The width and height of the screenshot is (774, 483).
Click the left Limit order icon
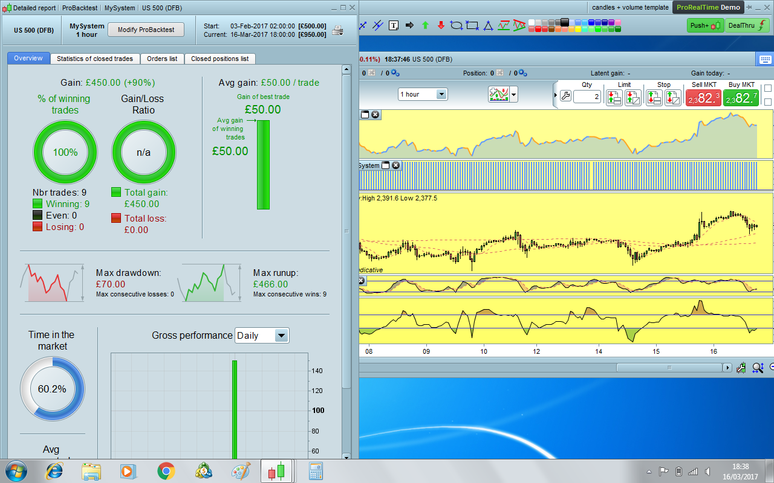pyautogui.click(x=614, y=97)
